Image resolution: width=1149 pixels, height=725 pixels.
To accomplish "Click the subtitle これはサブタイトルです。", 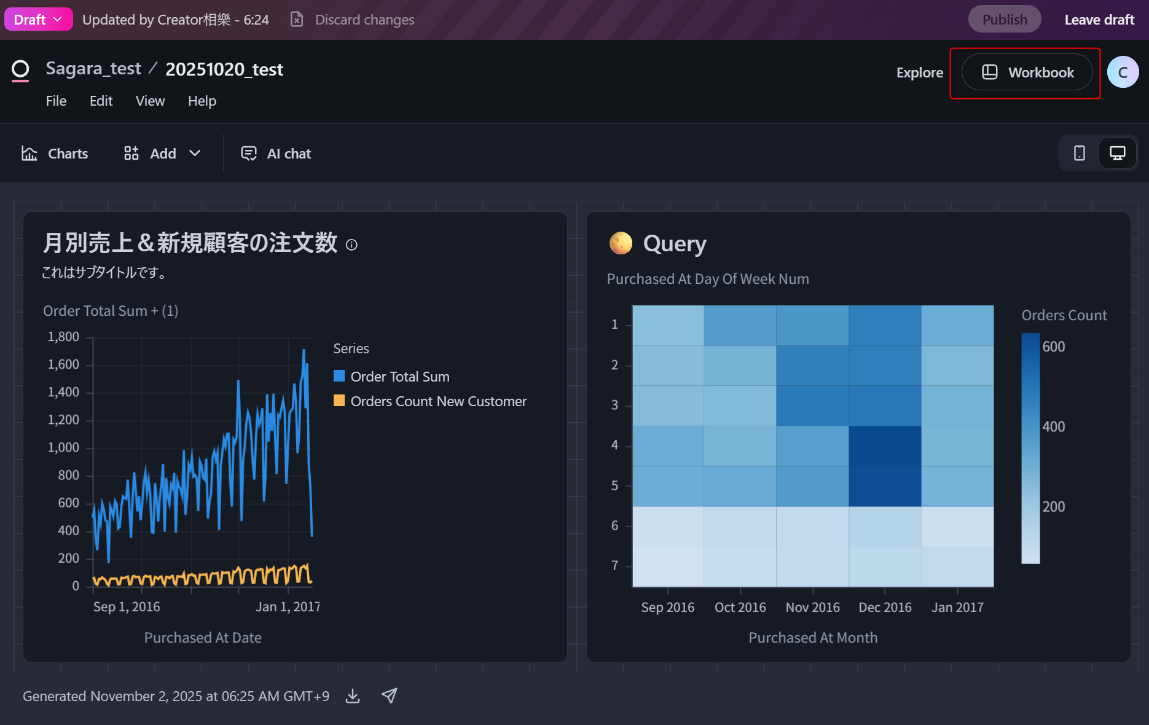I will 104,273.
